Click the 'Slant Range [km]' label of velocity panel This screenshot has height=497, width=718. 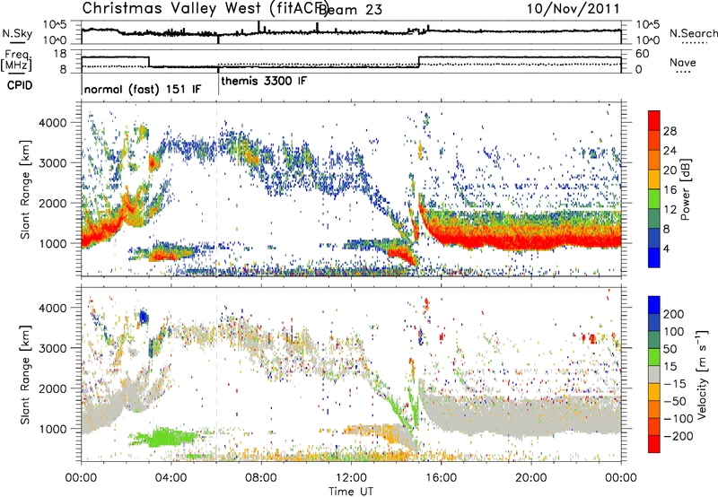pyautogui.click(x=25, y=374)
